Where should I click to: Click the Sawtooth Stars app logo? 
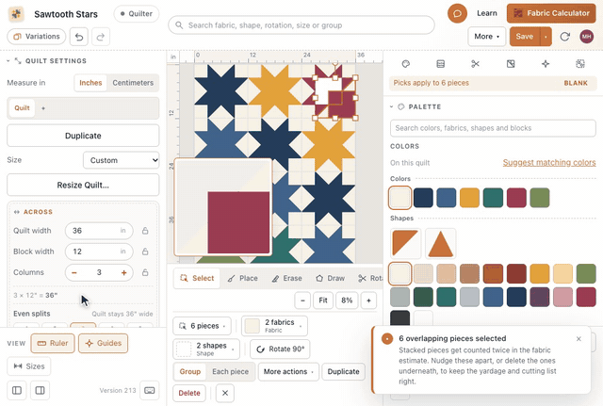point(16,14)
